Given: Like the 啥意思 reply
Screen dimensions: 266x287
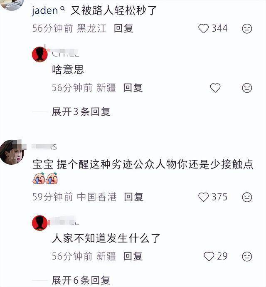Looking at the screenshot, I should (215, 88).
